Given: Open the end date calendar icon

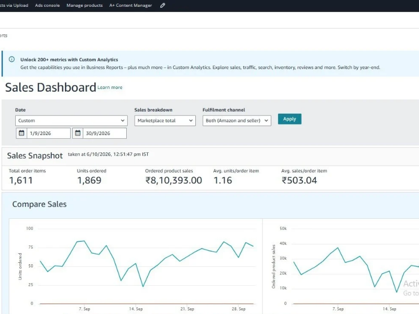Looking at the screenshot, I should click(x=78, y=133).
